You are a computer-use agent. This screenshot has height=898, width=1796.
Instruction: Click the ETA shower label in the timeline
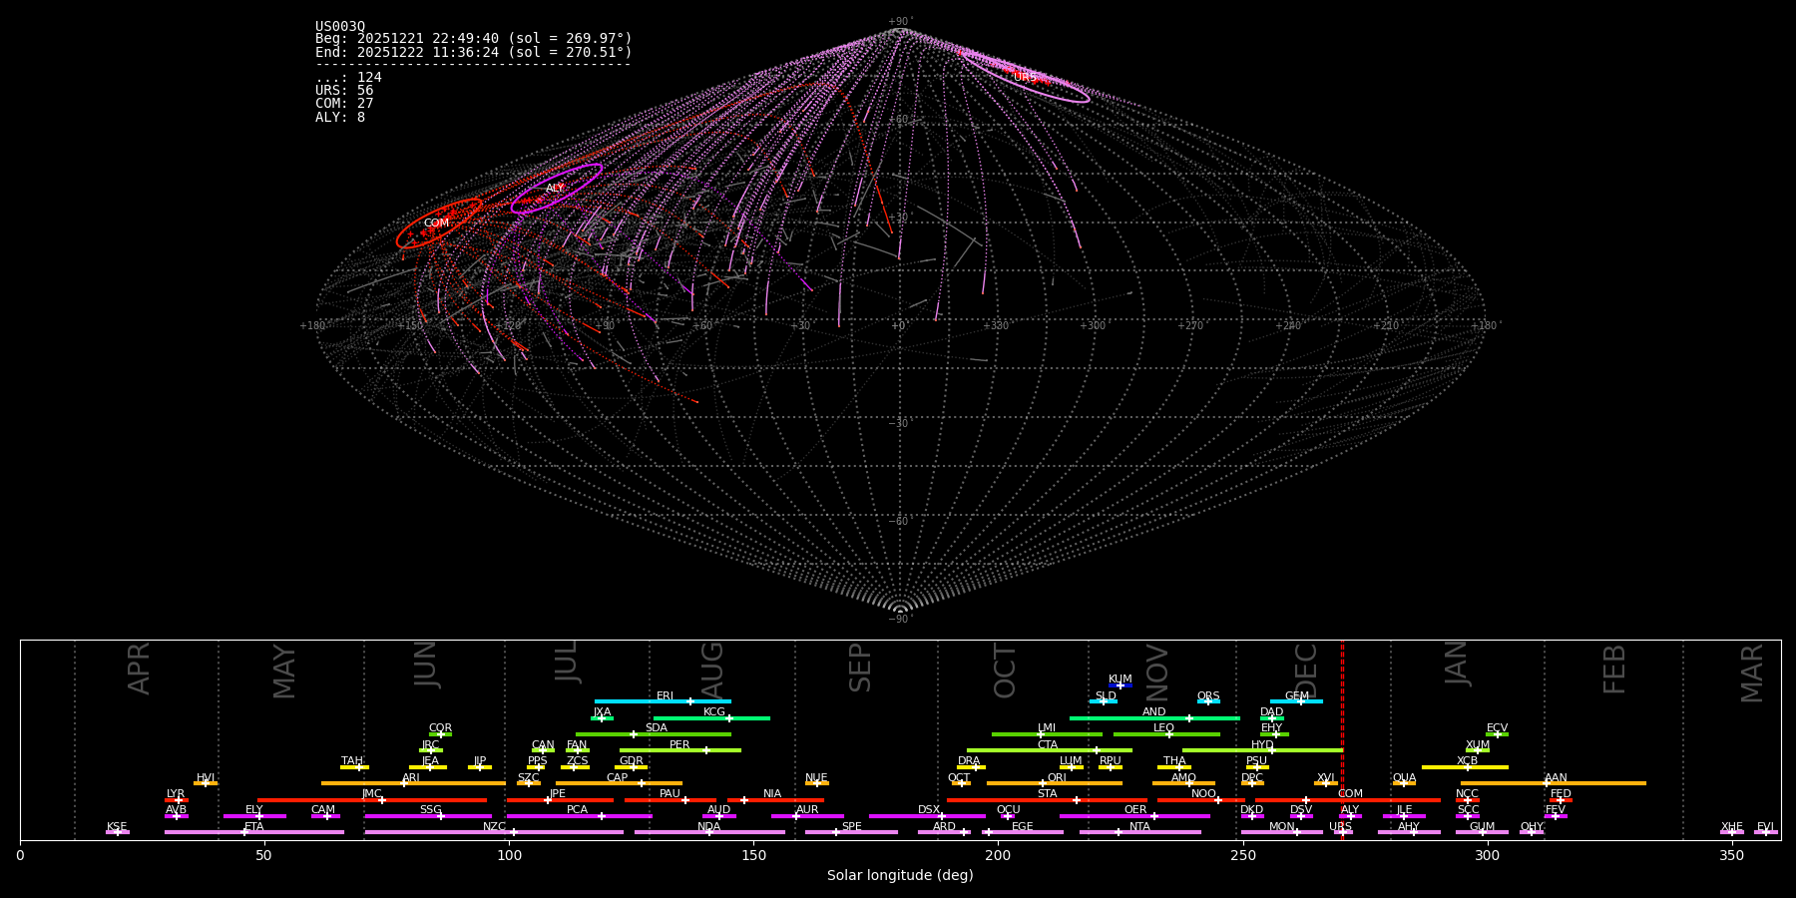point(254,827)
